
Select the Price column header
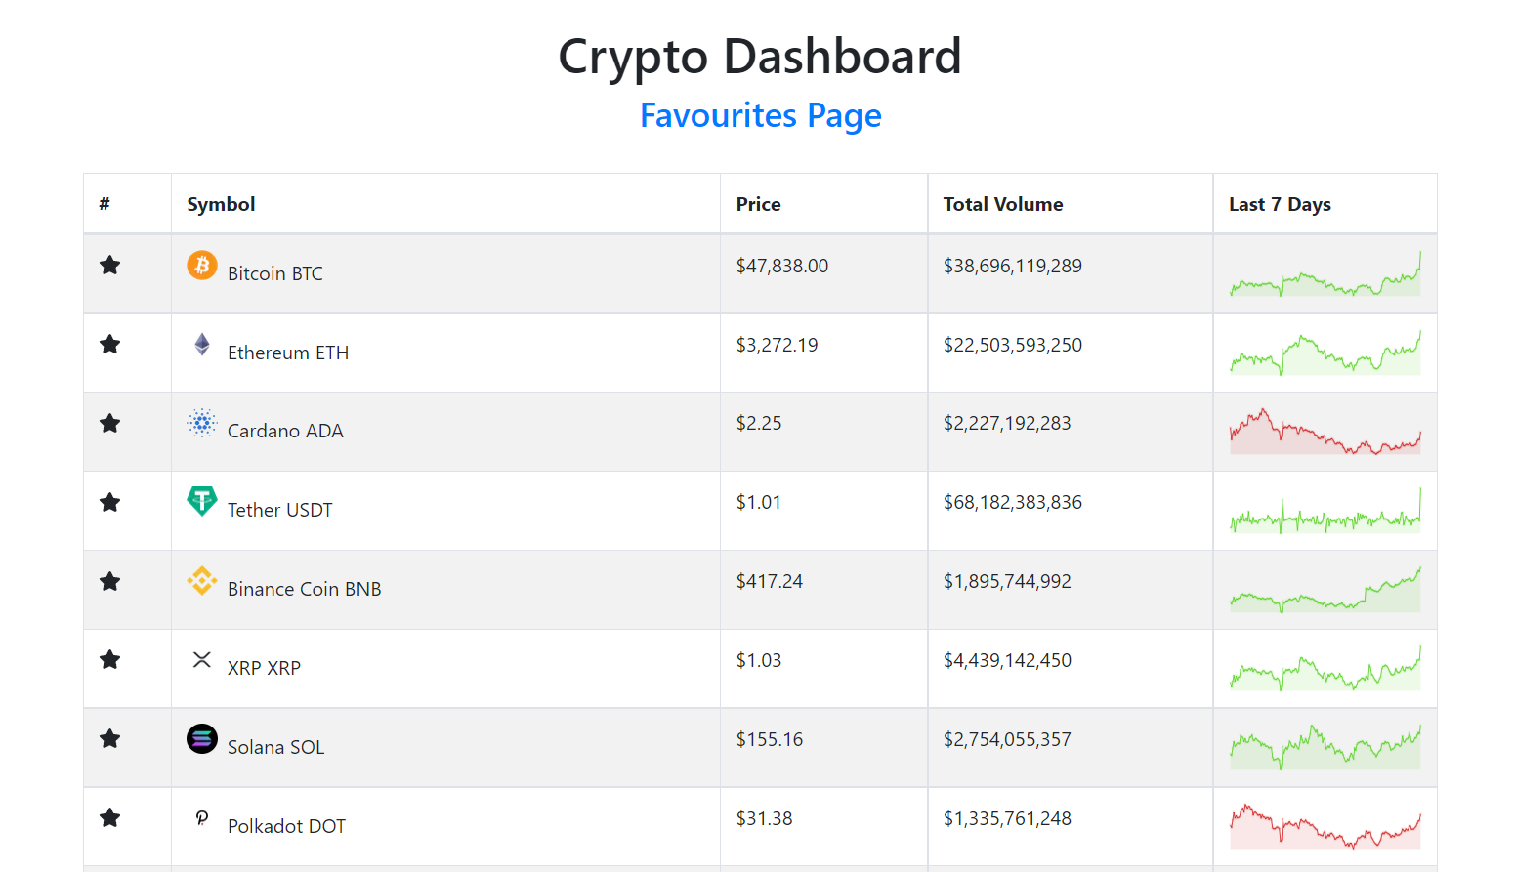tap(758, 204)
